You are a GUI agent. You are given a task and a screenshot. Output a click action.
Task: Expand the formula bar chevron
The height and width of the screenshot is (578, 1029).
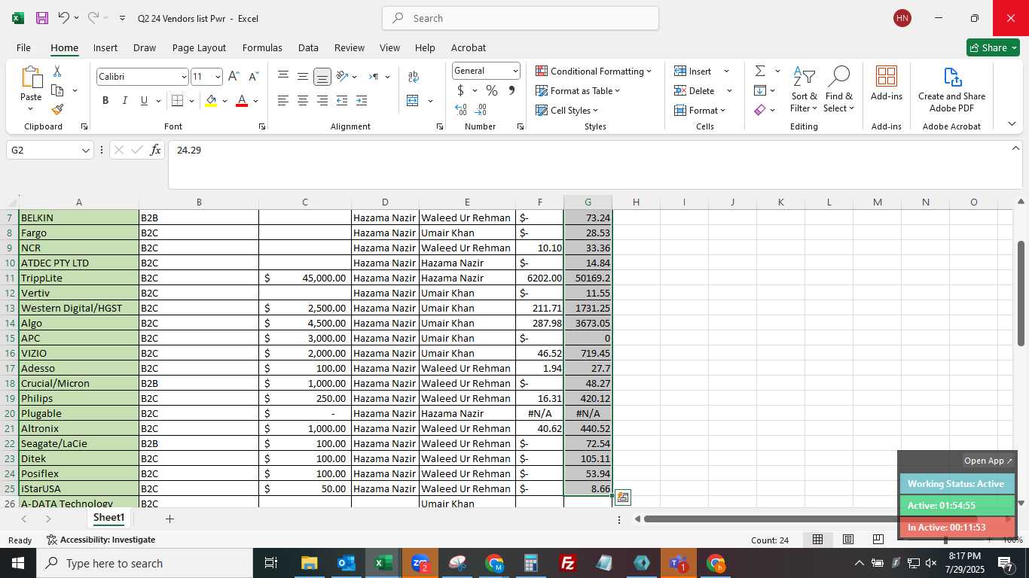click(1015, 148)
